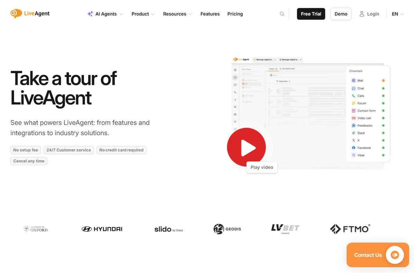Click the FTMO logo
This screenshot has width=415, height=273.
[350, 229]
